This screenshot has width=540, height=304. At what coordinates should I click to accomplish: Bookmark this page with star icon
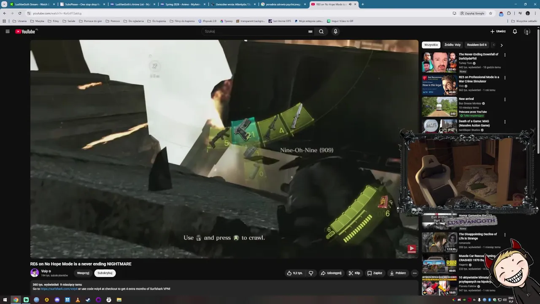pos(491,13)
